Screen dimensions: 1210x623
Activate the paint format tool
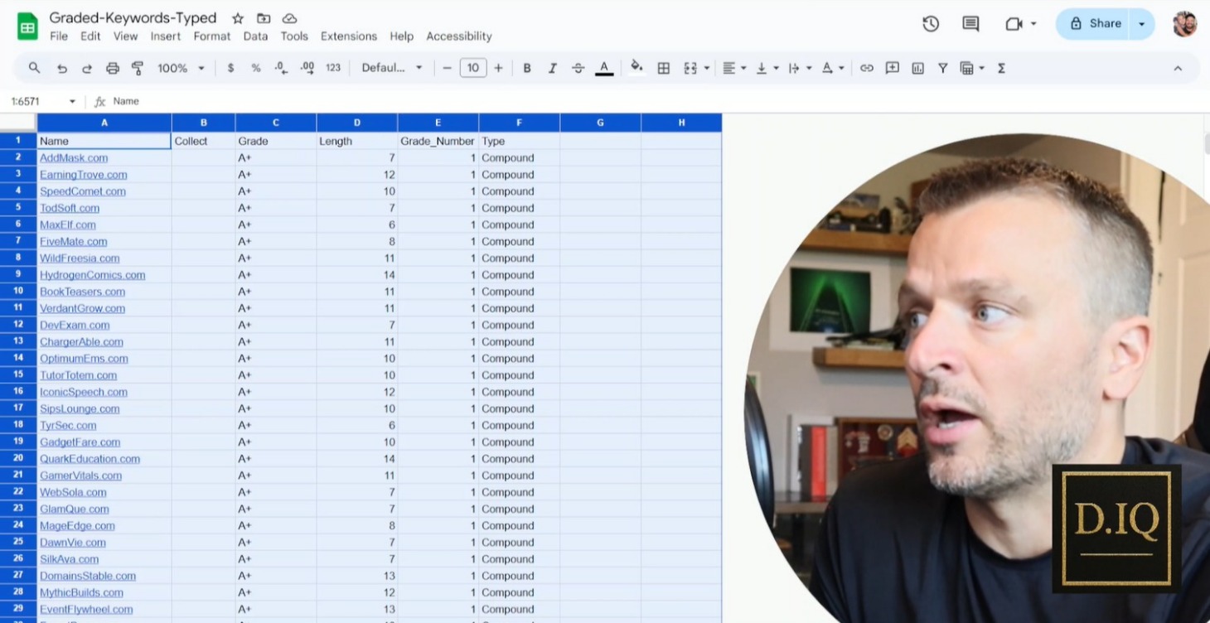point(138,69)
